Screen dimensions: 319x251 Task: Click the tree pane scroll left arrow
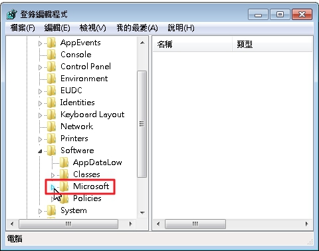(x=12, y=224)
